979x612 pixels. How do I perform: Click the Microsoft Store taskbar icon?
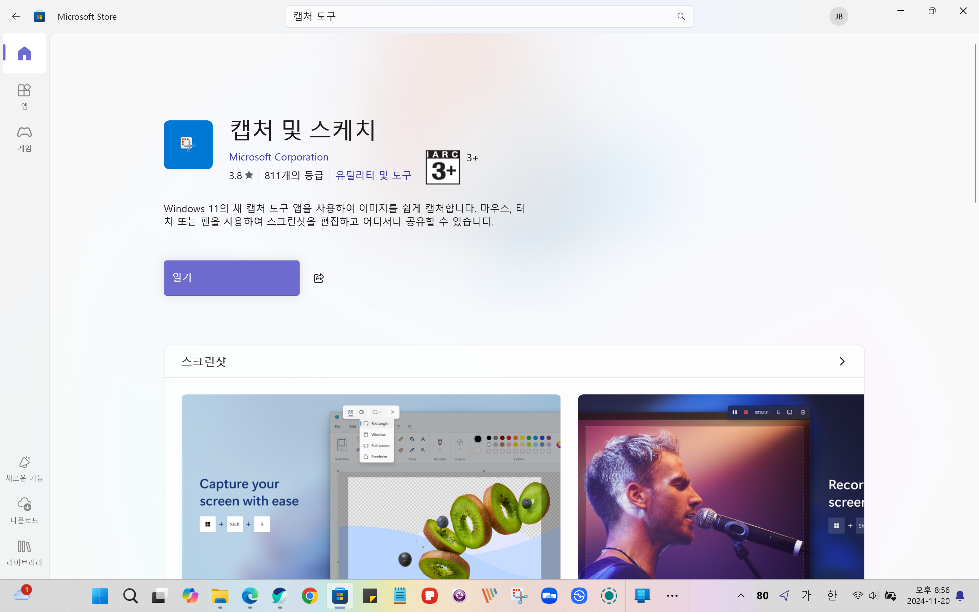(340, 596)
